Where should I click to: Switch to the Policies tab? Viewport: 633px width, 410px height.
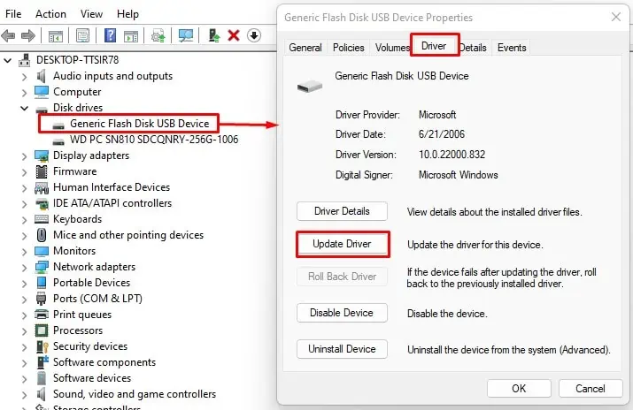pos(349,48)
